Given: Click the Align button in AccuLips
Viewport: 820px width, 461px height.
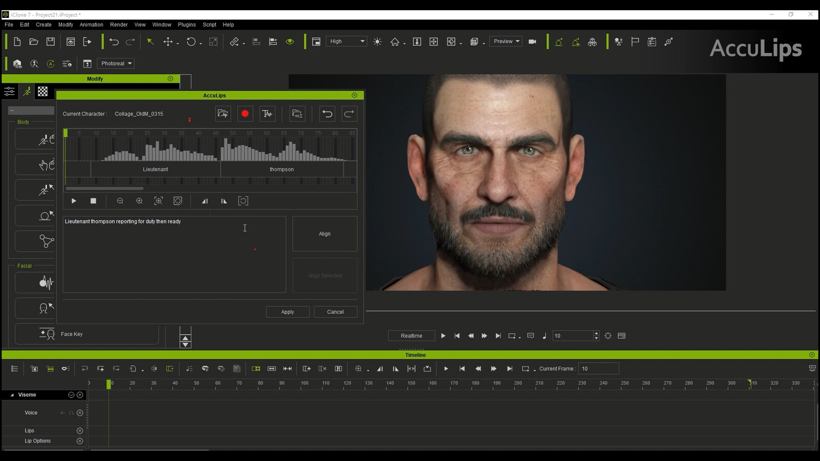Looking at the screenshot, I should [324, 234].
